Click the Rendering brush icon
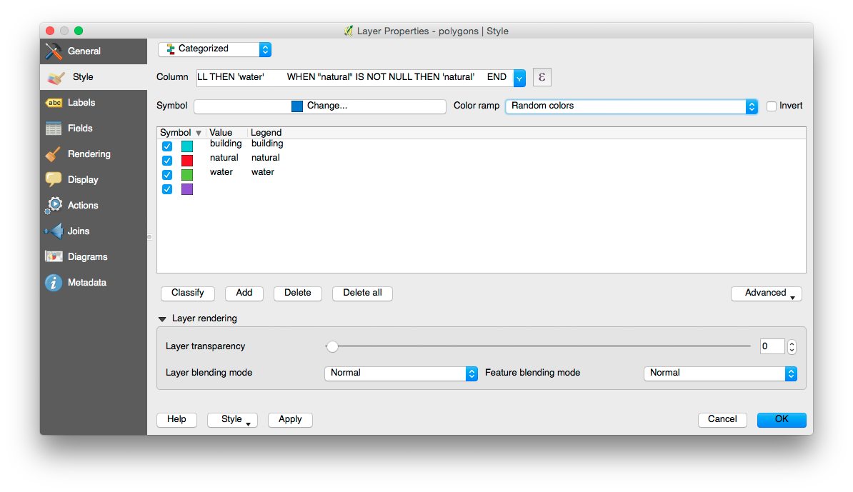 53,154
